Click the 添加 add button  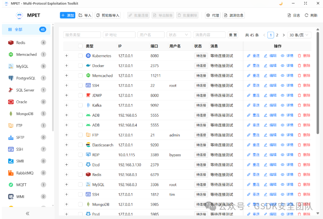coord(68,15)
